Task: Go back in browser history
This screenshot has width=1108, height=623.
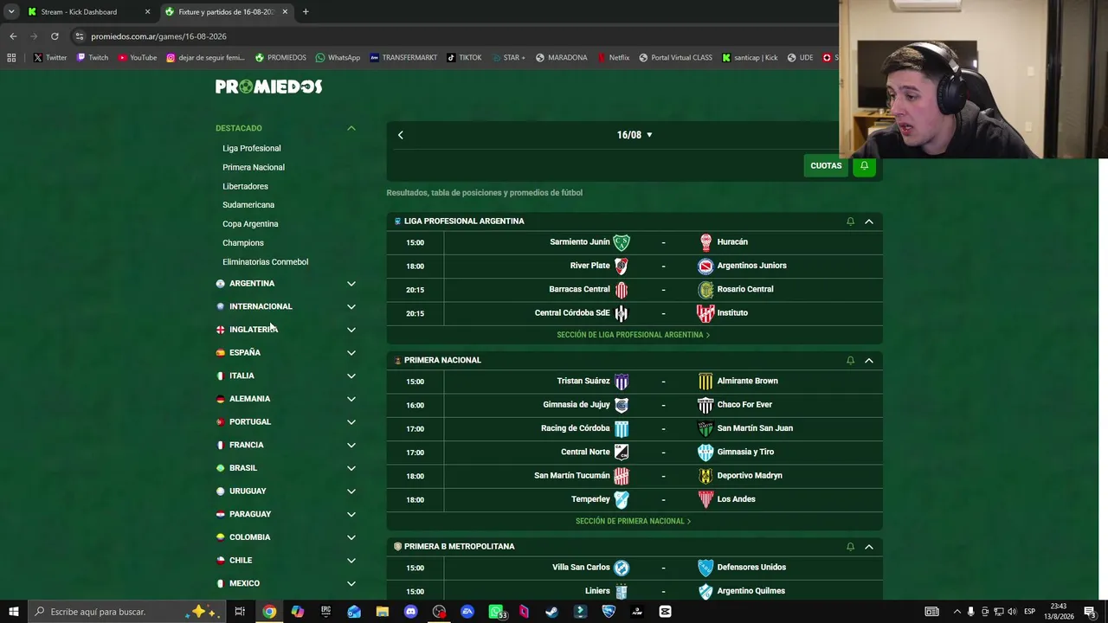Action: 13,36
